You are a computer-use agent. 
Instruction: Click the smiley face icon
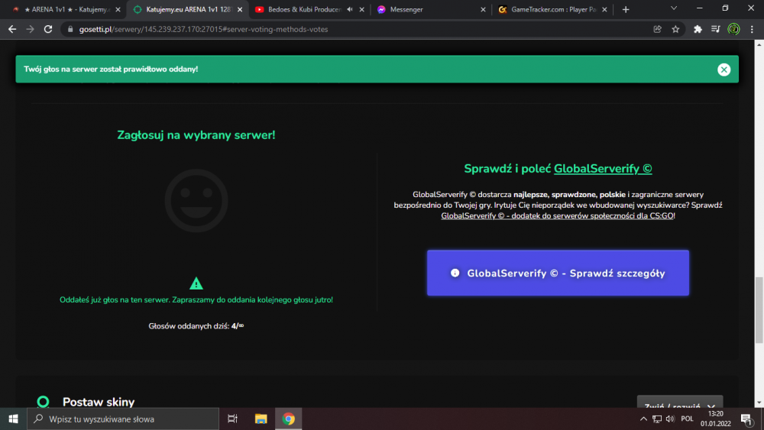(196, 200)
